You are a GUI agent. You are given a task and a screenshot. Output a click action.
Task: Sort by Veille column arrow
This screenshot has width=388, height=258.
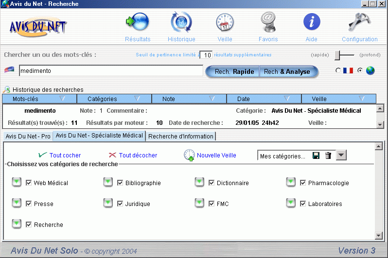(x=362, y=99)
